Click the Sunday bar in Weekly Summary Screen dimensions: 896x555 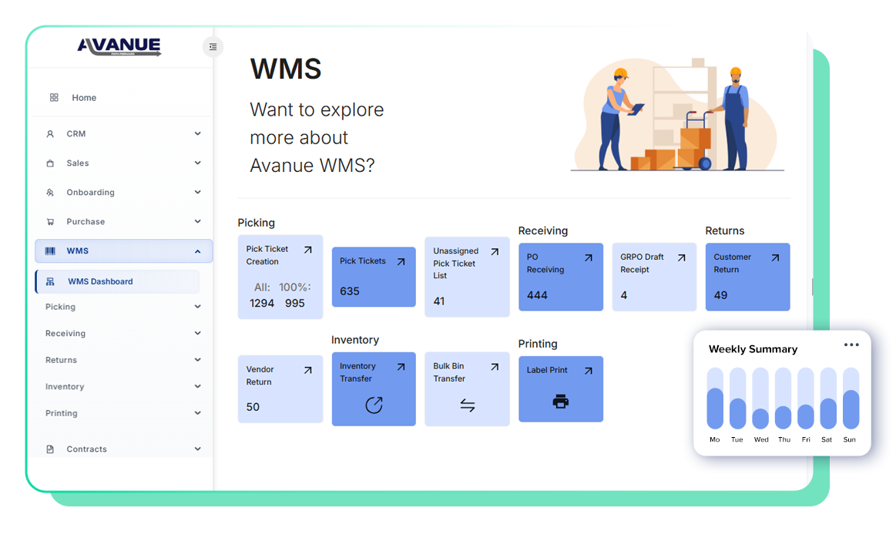[851, 399]
